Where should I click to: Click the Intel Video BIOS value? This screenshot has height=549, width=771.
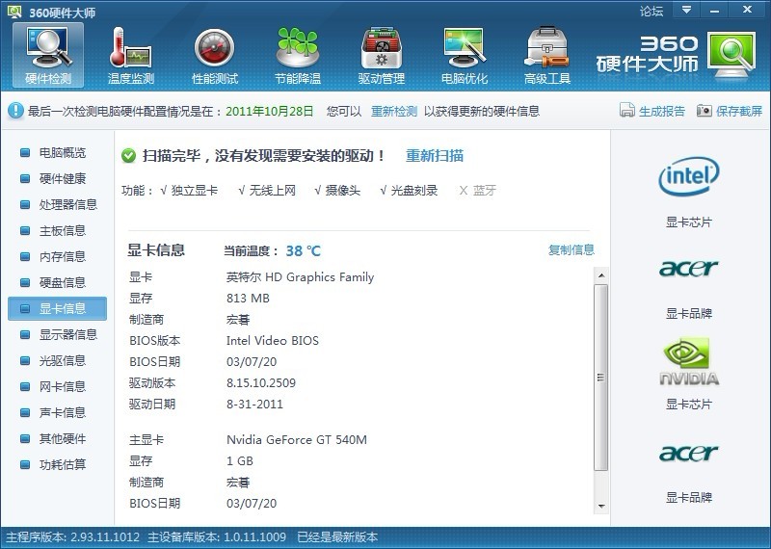[273, 341]
